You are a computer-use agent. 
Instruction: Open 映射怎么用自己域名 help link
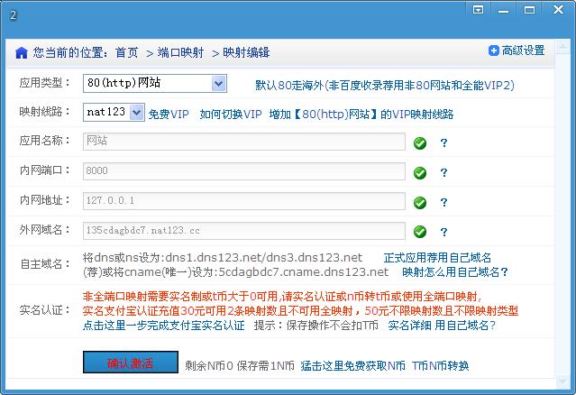(454, 271)
